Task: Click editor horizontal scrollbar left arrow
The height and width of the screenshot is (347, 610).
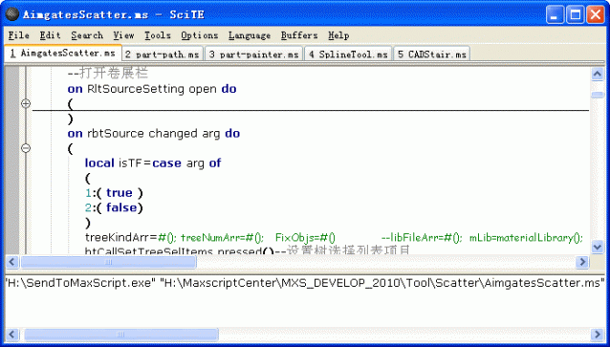Action: click(11, 262)
